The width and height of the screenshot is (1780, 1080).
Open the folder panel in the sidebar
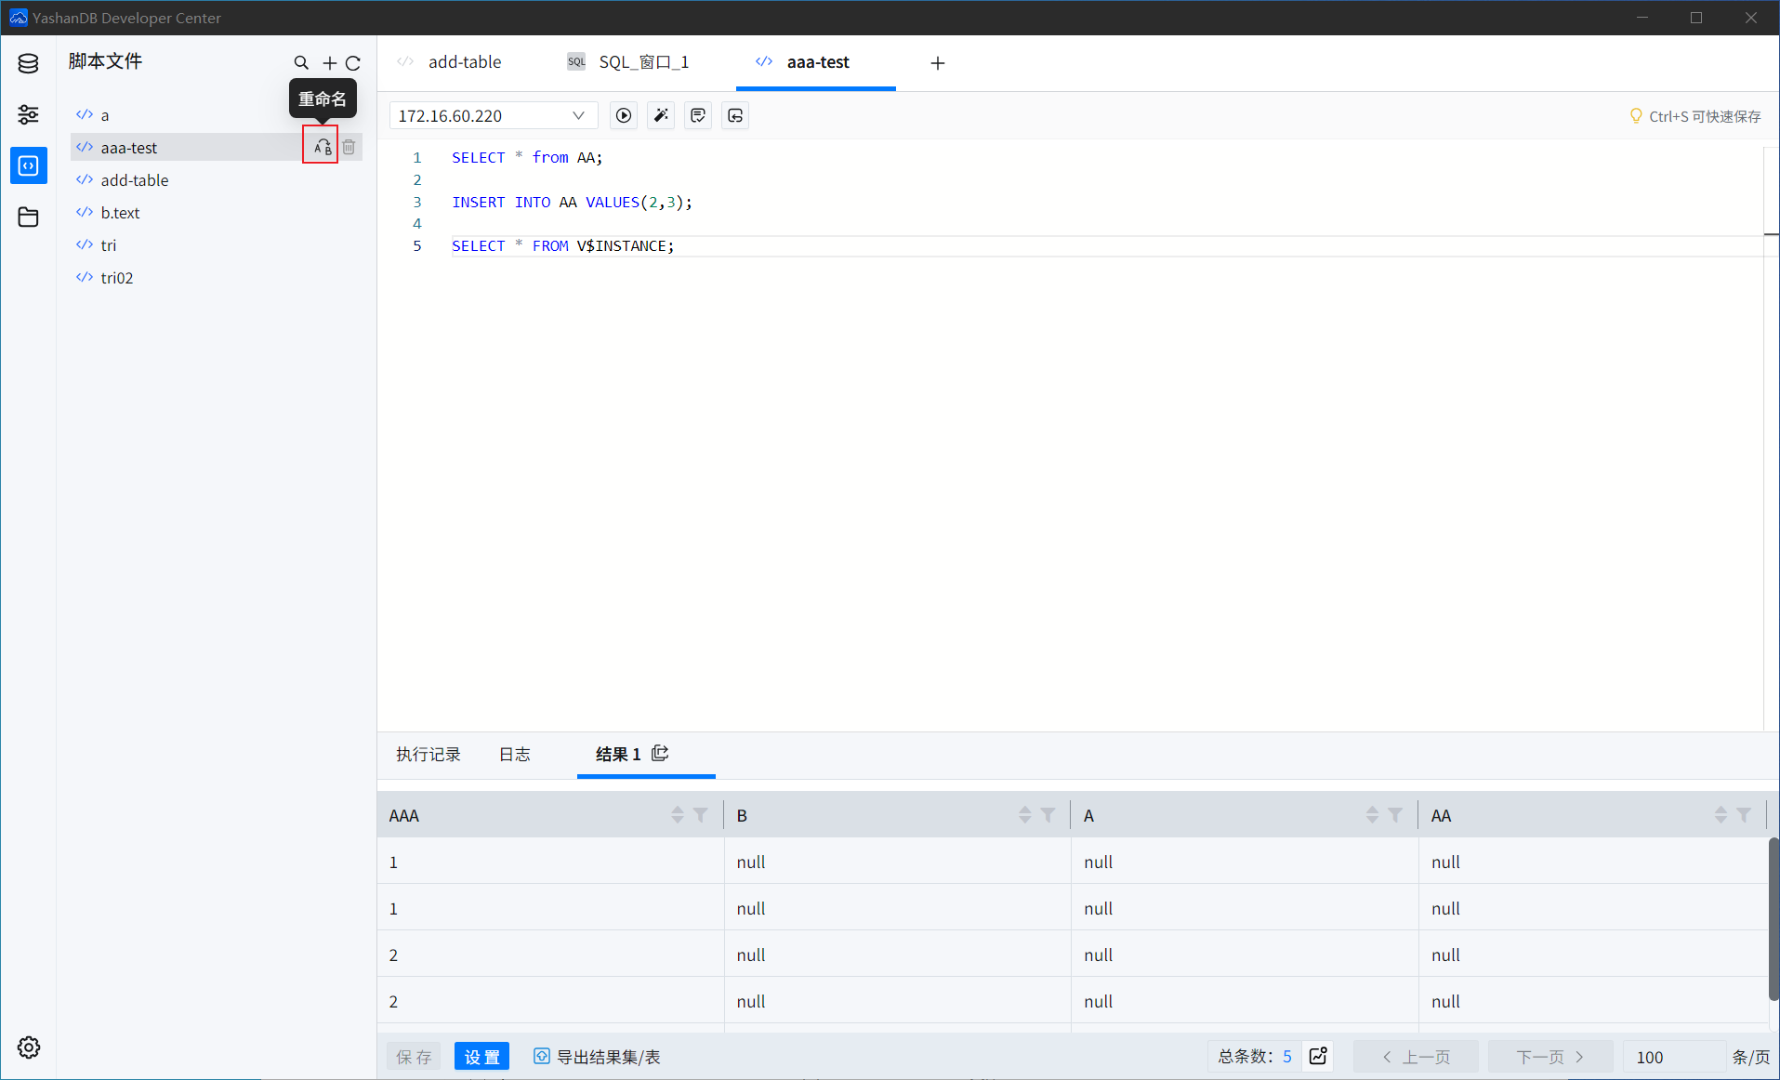click(28, 217)
